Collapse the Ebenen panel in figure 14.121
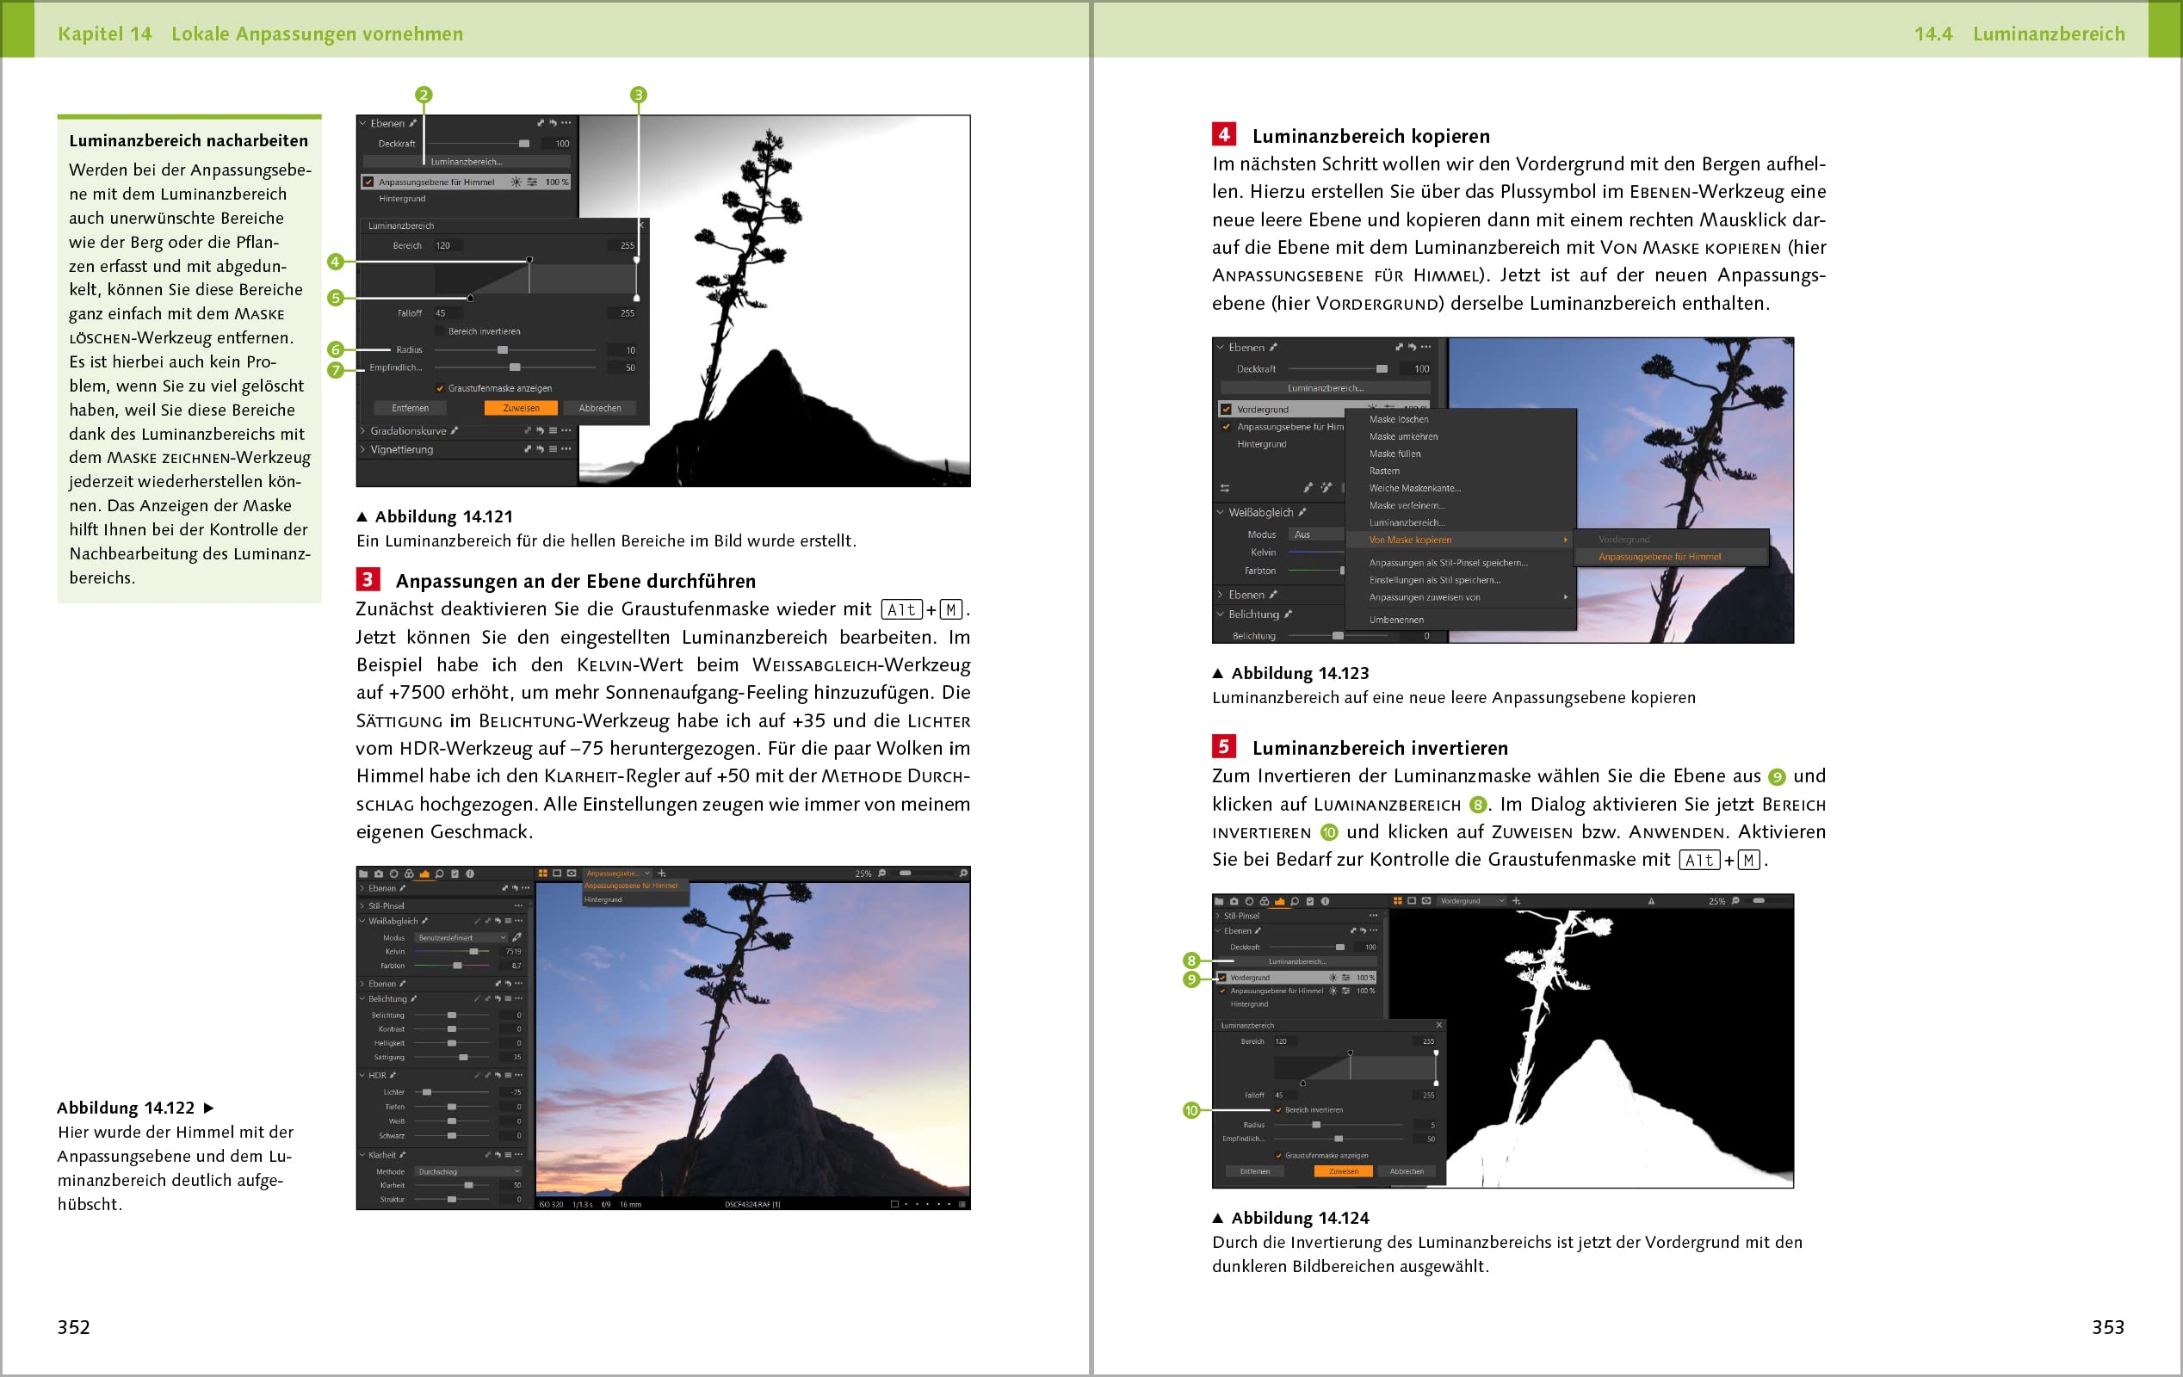The image size is (2183, 1377). tap(363, 123)
